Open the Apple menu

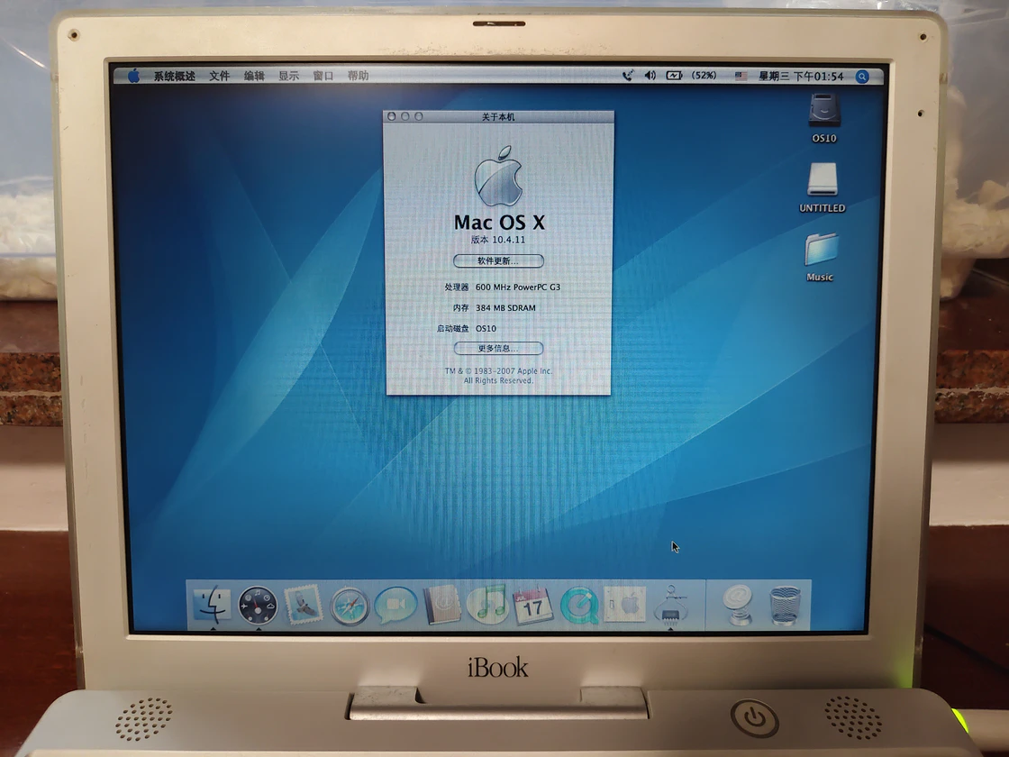click(x=133, y=76)
